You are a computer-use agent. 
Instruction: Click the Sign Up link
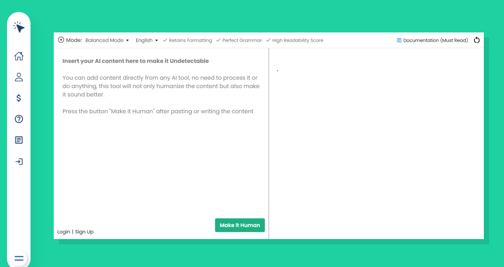(84, 232)
